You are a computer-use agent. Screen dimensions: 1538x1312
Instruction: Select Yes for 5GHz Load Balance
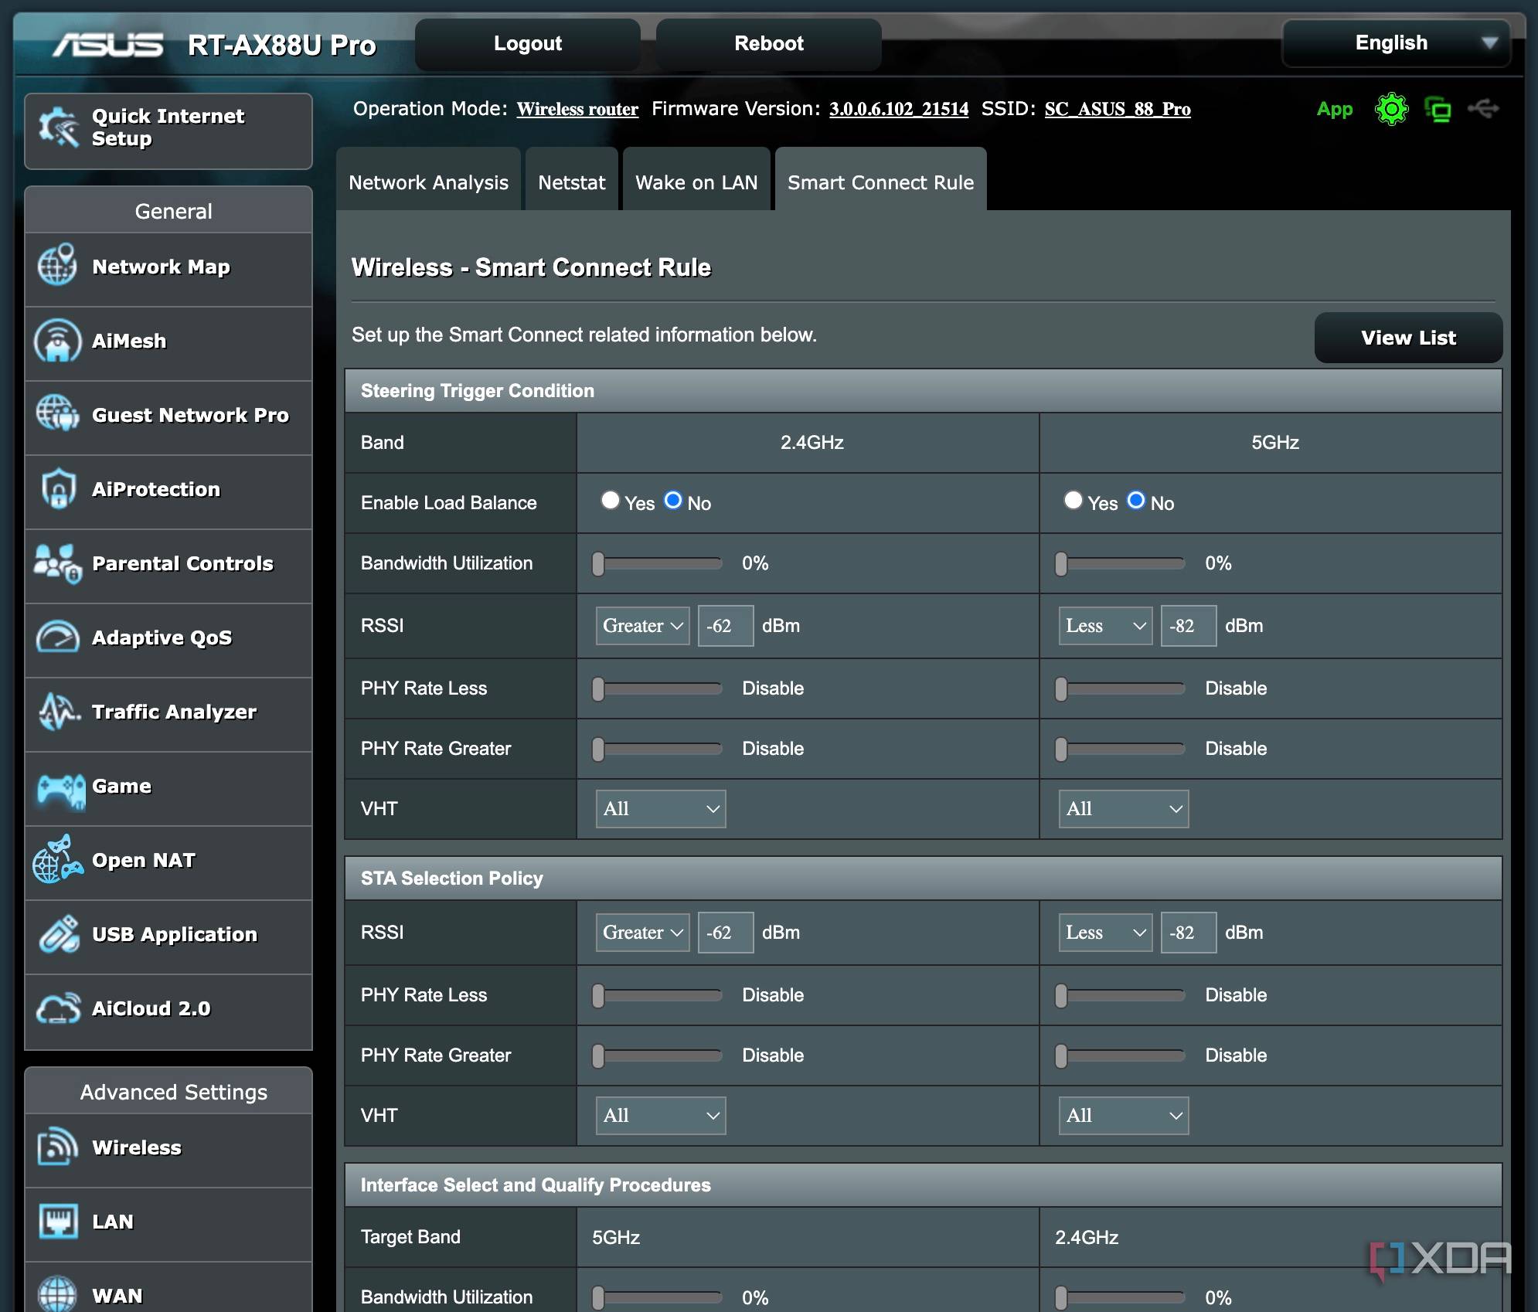click(x=1073, y=500)
